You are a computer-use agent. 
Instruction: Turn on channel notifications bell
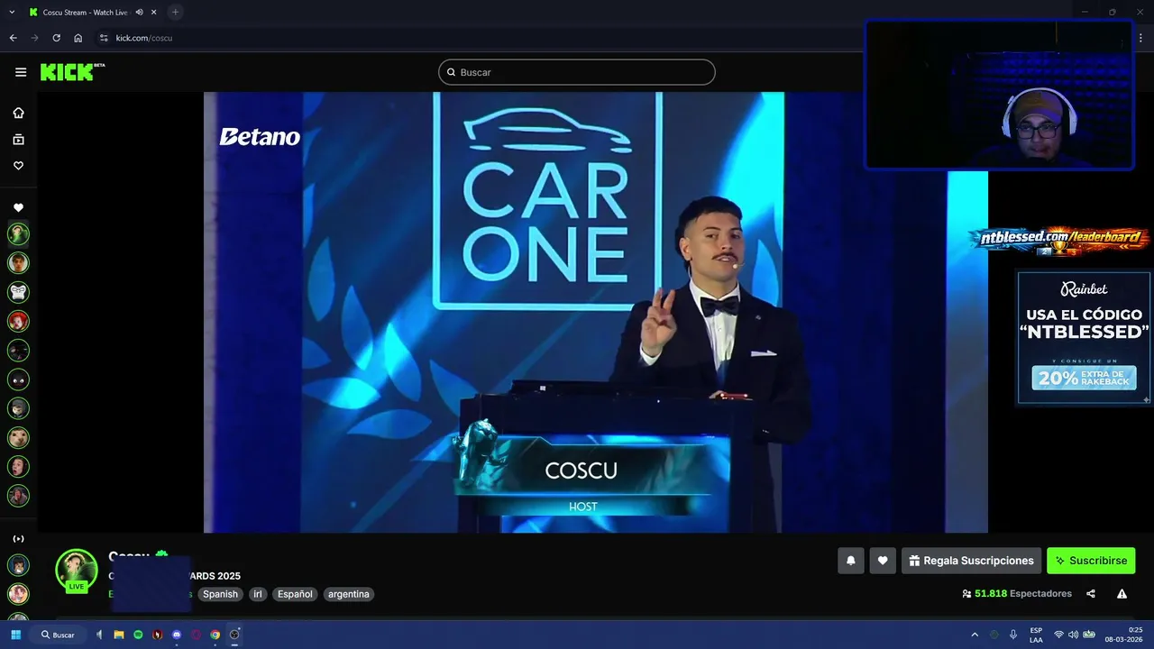[x=850, y=561]
